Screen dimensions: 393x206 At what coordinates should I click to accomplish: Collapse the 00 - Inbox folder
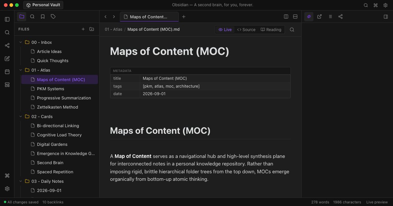coord(21,42)
